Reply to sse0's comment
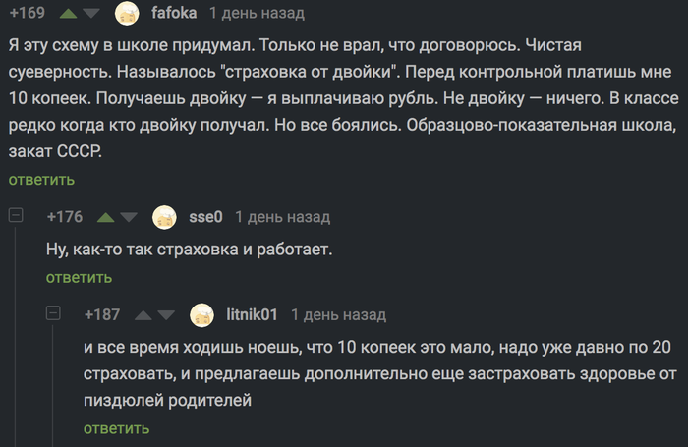 pos(79,278)
